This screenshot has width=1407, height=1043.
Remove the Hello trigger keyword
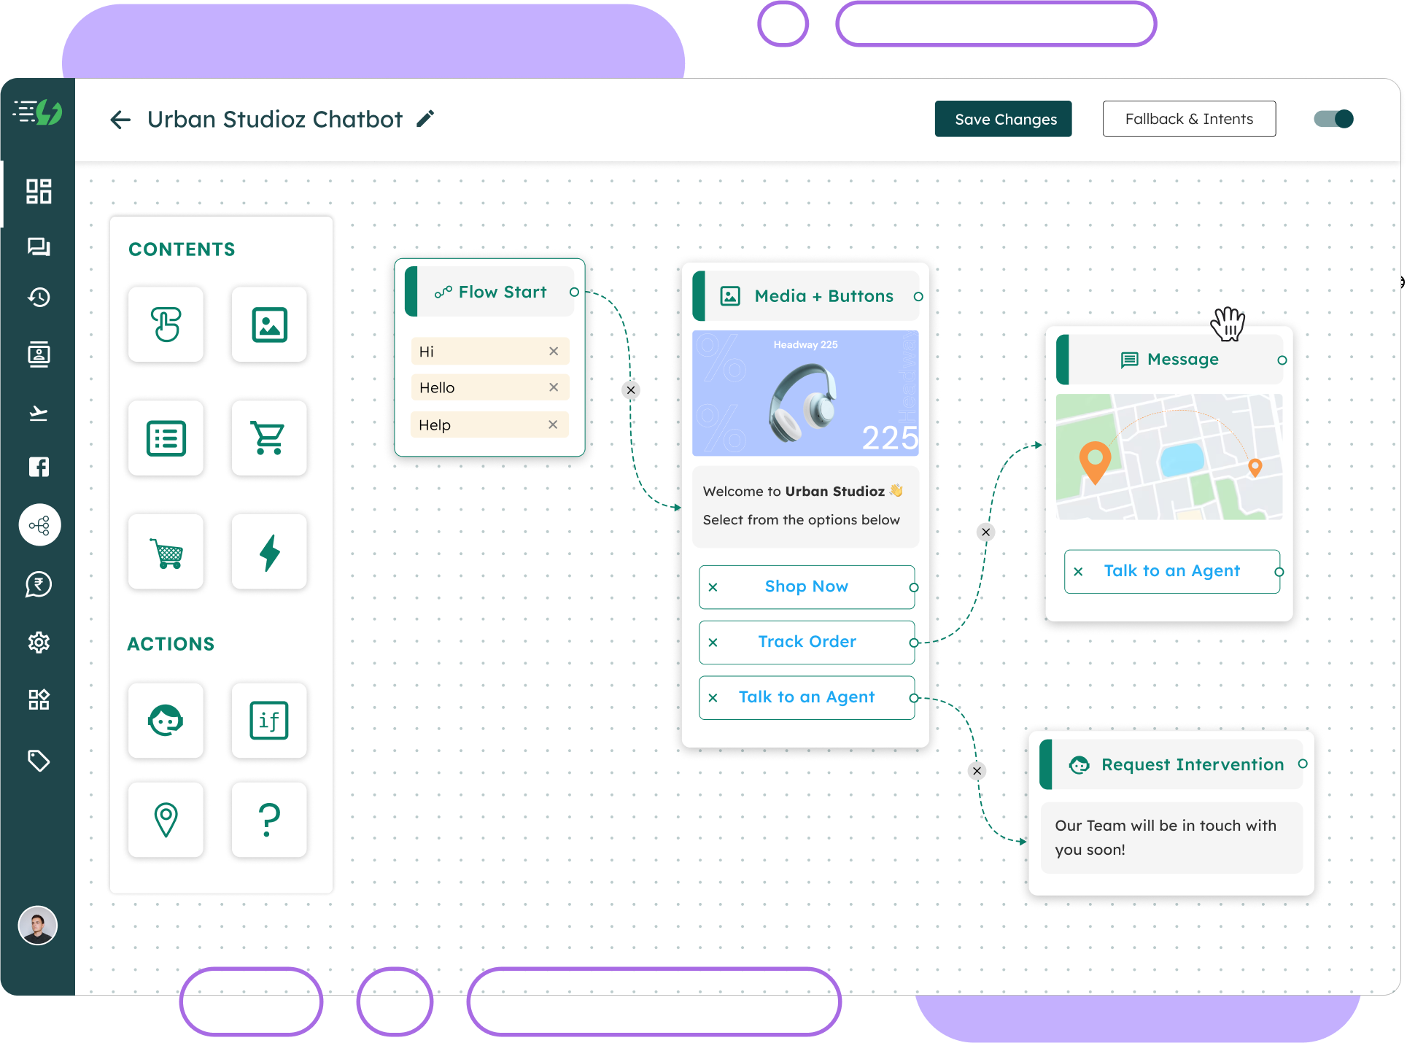pos(554,387)
